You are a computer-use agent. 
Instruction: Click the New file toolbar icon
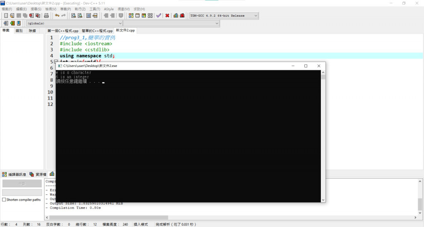6,16
